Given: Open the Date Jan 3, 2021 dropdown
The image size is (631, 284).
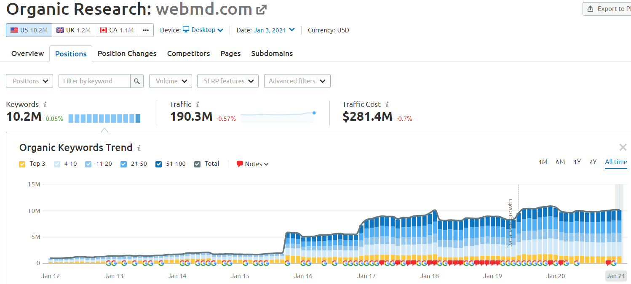Looking at the screenshot, I should coord(274,30).
